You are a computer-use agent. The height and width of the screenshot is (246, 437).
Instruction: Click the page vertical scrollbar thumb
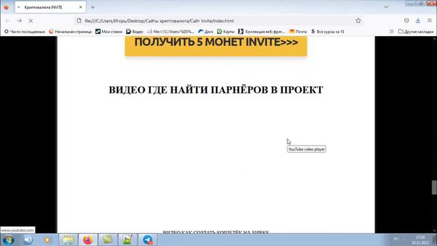click(434, 187)
